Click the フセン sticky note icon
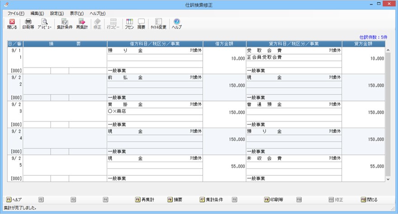The image size is (398, 214). click(129, 23)
